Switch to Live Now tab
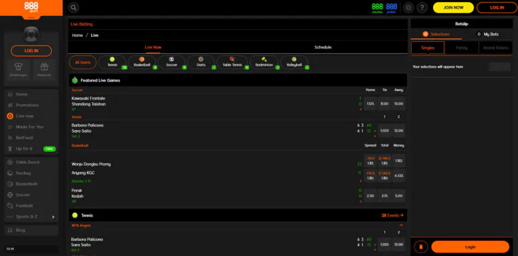Viewport: 518px width, 256px height. pyautogui.click(x=153, y=47)
